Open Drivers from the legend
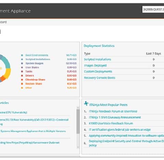Screen dimensions: 164x160 tap(30, 76)
